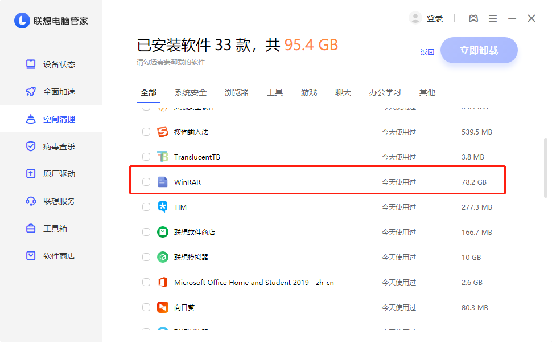This screenshot has height=342, width=552.
Task: Click the 立即卸载 button
Action: pyautogui.click(x=479, y=50)
